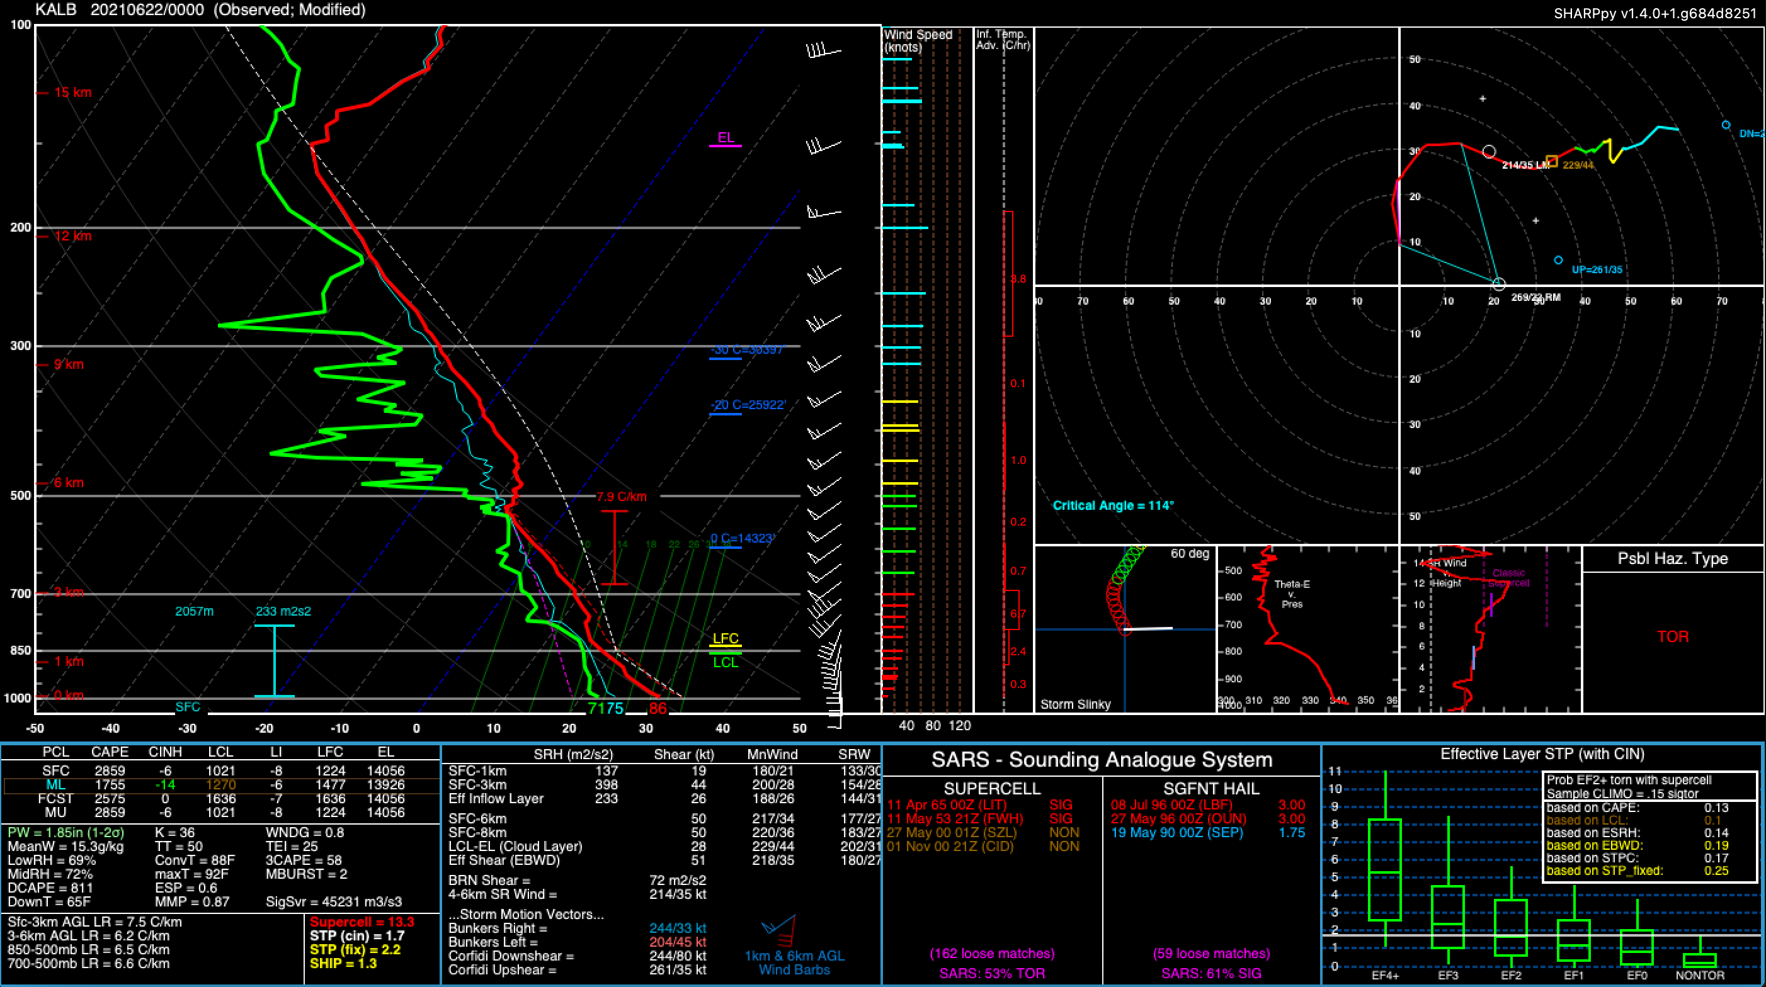Screen dimensions: 1766x987
Task: Click the Bunkers left mover circle on hodograph
Action: tap(1488, 151)
